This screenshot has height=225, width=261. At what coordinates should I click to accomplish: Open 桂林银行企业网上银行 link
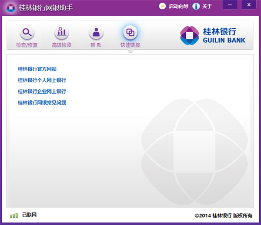tap(42, 91)
